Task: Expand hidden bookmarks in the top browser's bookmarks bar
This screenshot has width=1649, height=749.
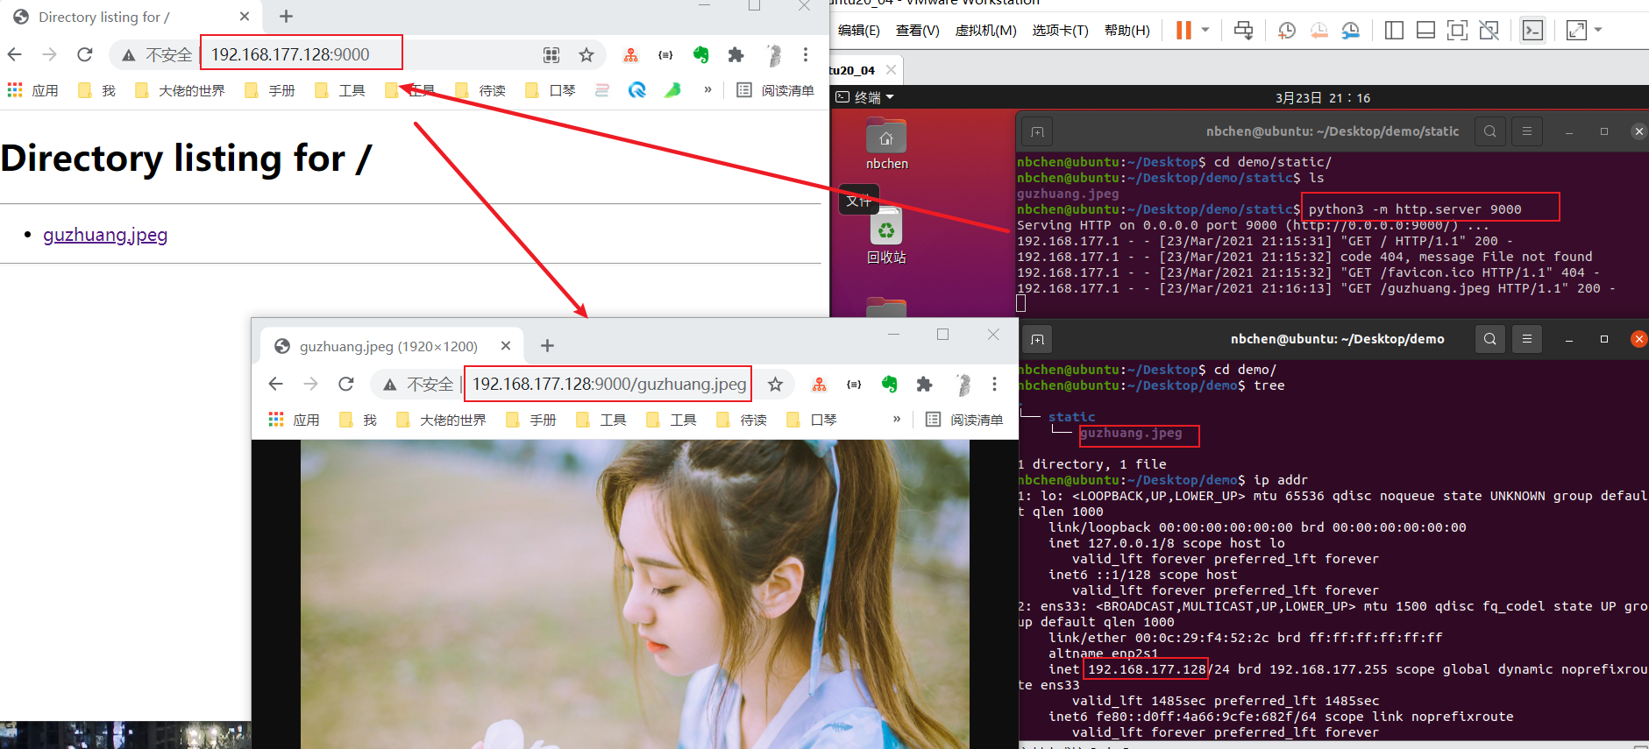Action: [707, 89]
